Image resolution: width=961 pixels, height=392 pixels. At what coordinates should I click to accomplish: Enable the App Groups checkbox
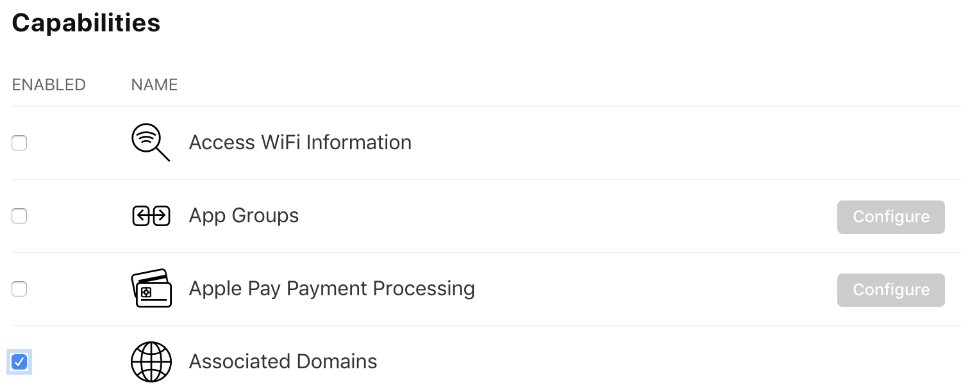pyautogui.click(x=19, y=216)
